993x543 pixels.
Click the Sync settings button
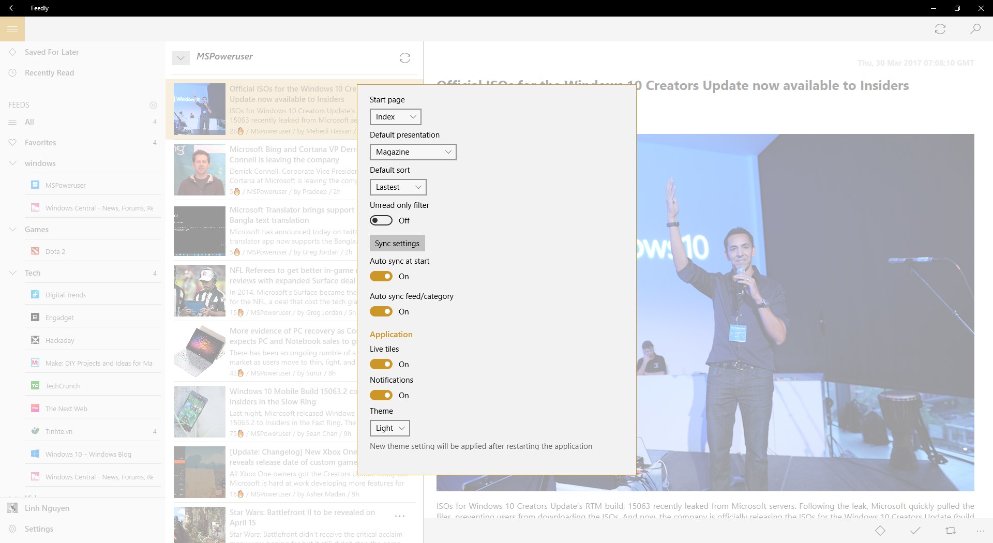point(397,244)
